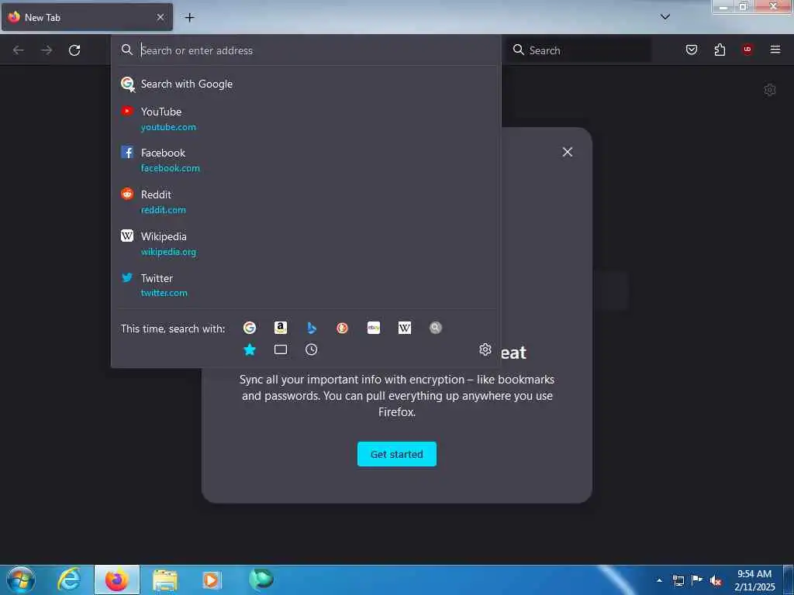Search this time with Bing icon
This screenshot has height=595, width=794.
point(312,328)
